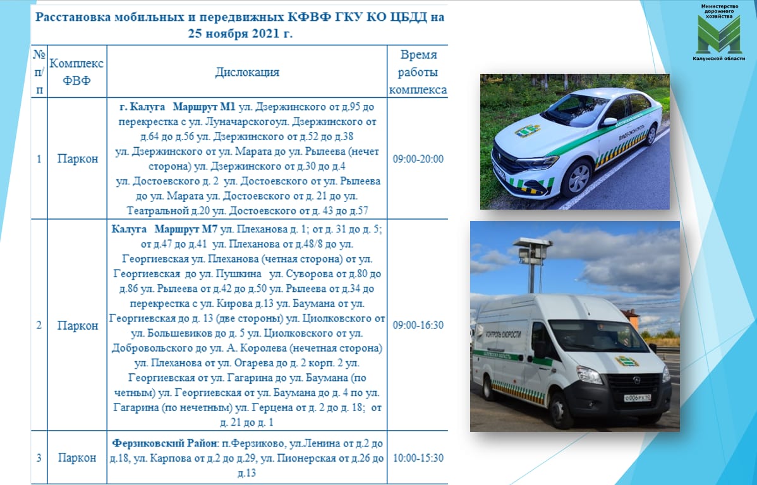This screenshot has height=485, width=757.
Task: Click the "№ п/п" header cell
Action: (x=39, y=72)
